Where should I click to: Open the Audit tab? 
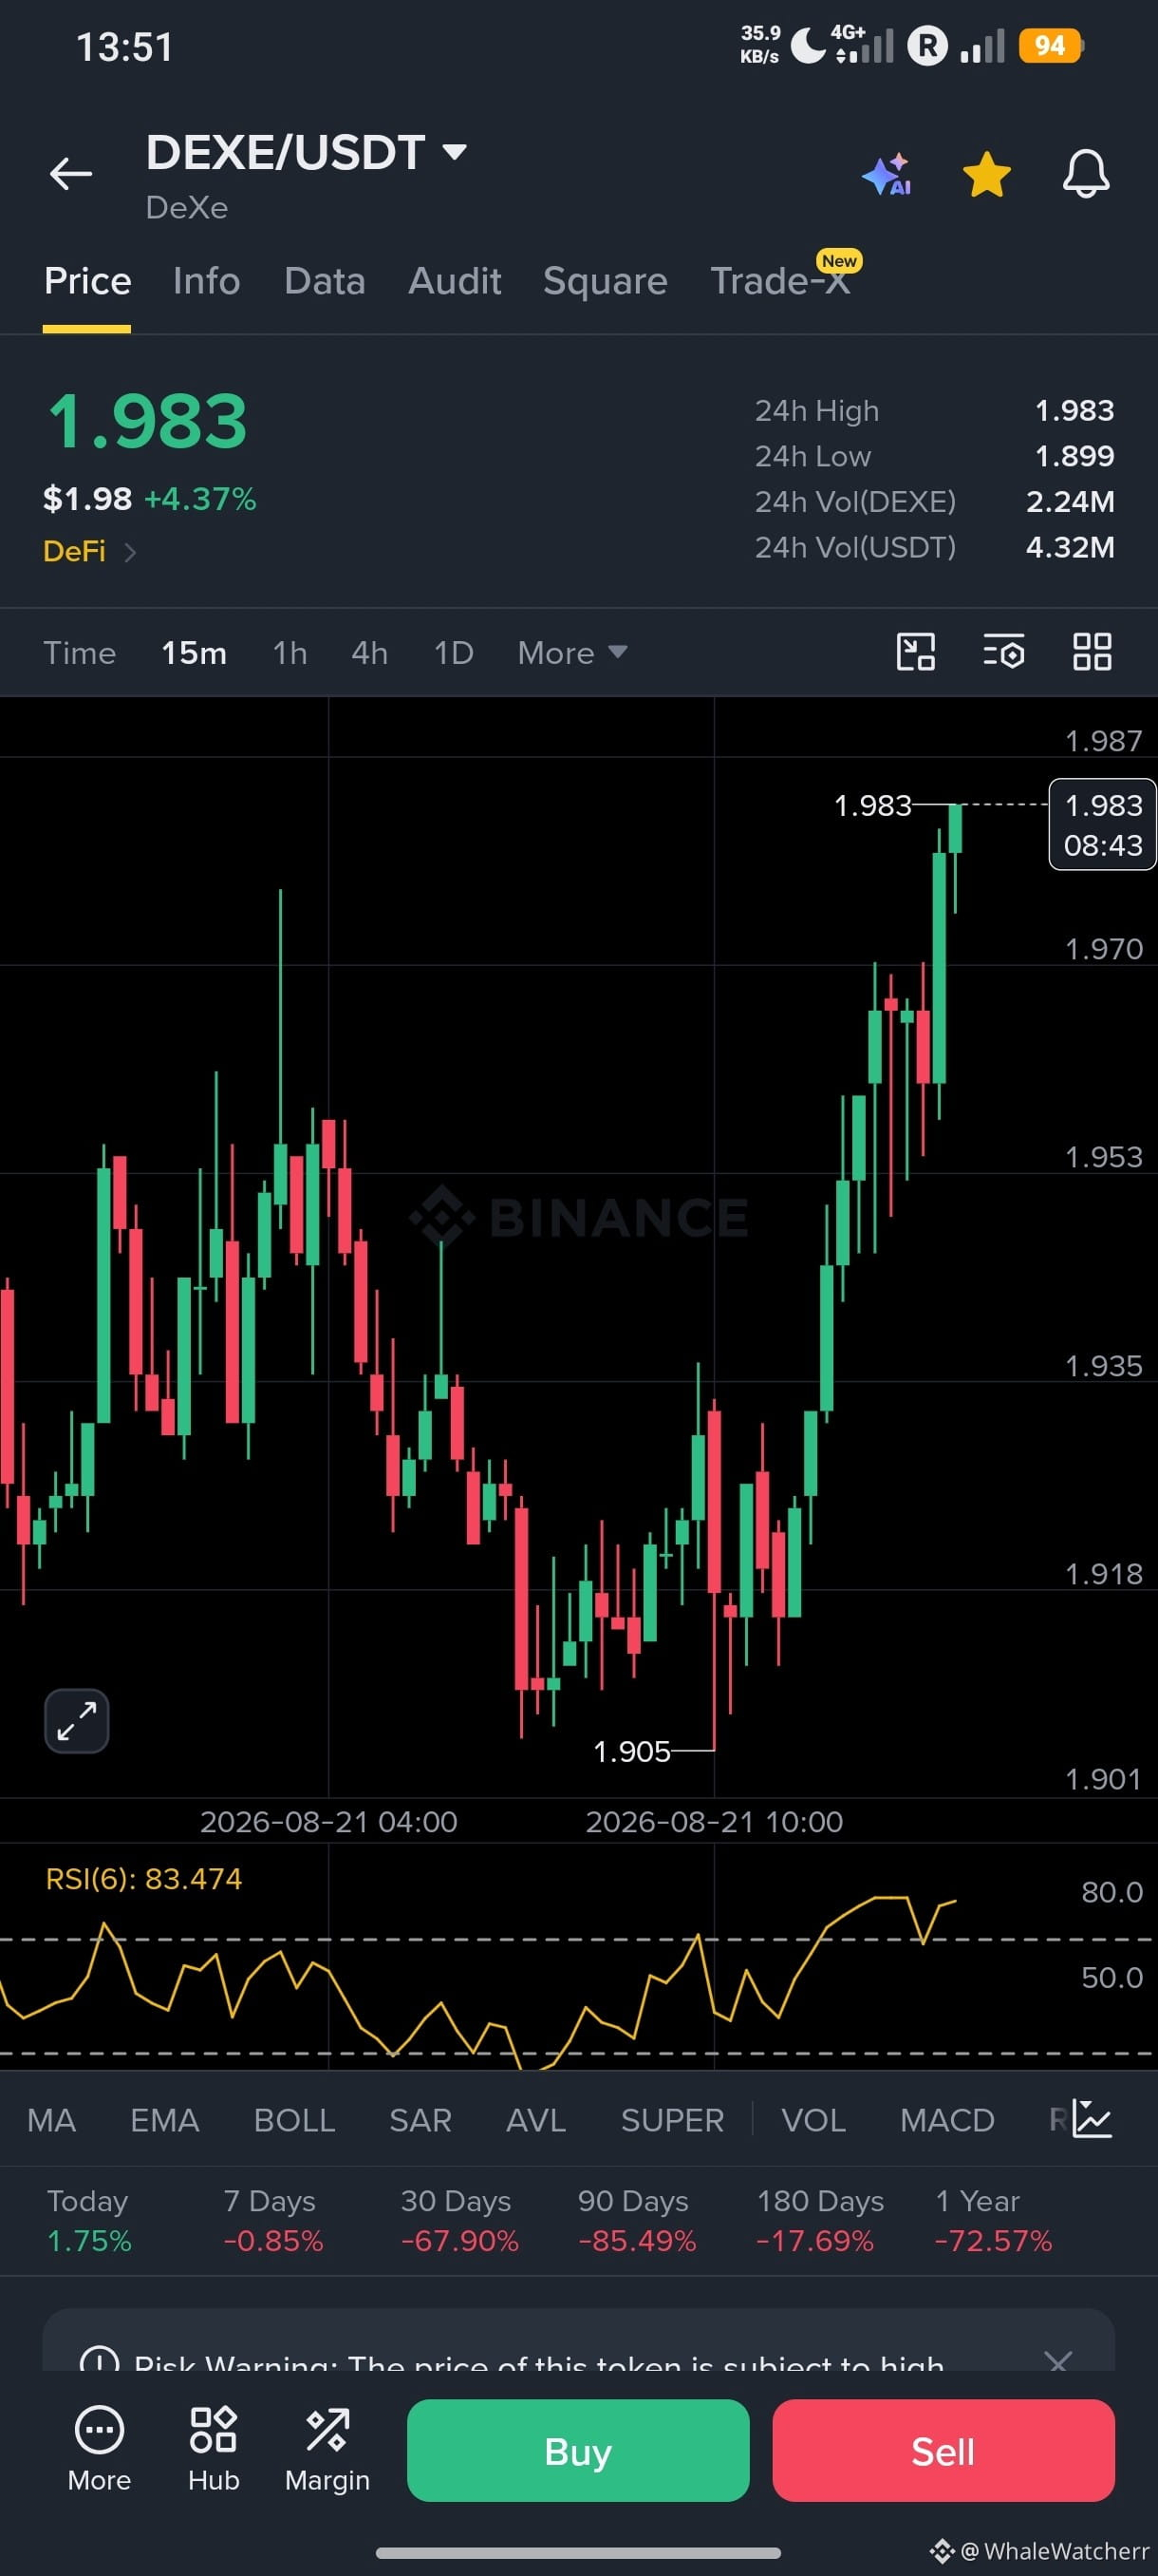455,281
